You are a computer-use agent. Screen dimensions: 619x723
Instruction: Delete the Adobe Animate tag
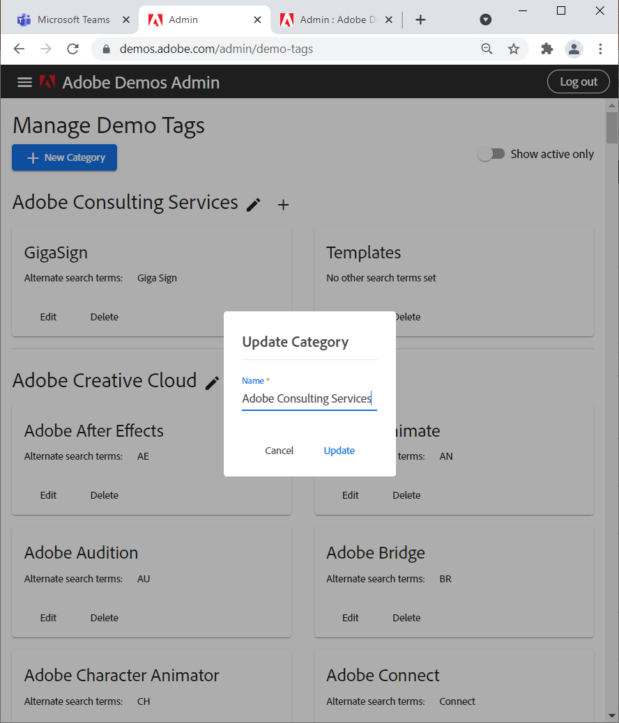click(406, 495)
